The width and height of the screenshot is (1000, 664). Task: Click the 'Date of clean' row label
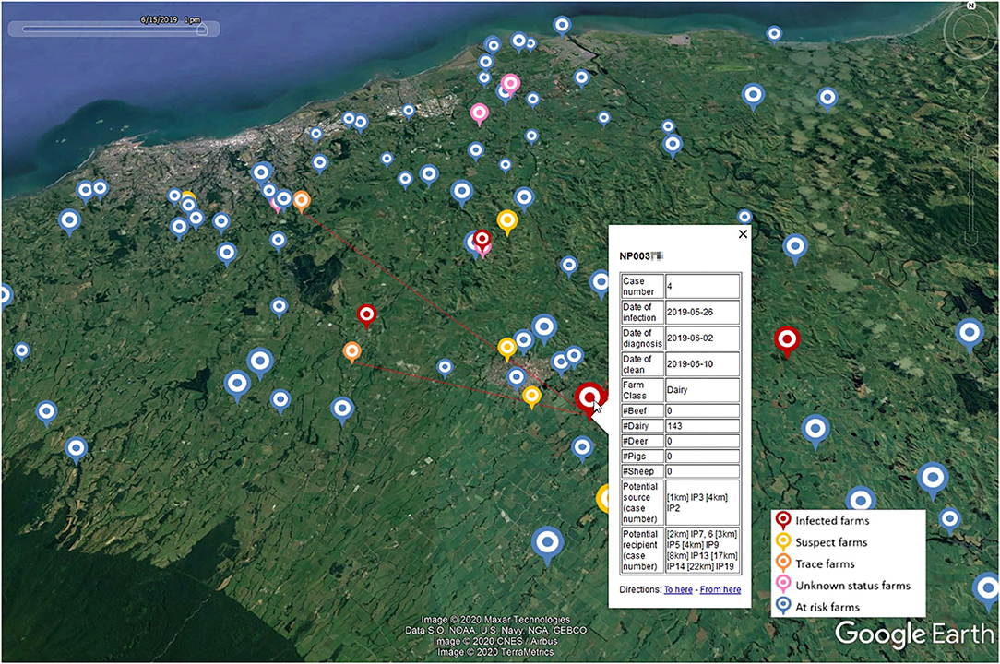click(642, 364)
